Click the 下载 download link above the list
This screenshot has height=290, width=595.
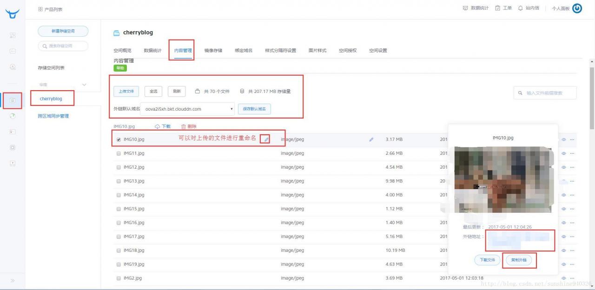pyautogui.click(x=163, y=126)
